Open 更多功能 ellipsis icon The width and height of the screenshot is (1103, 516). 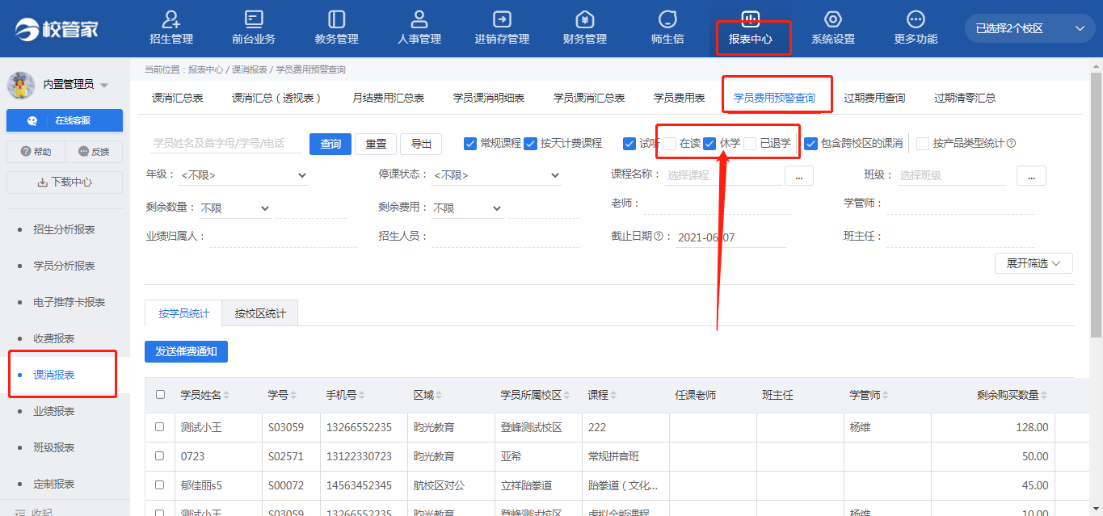916,19
